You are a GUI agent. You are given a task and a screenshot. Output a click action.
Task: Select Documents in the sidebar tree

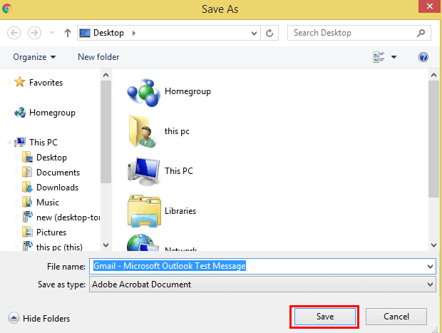click(x=58, y=173)
